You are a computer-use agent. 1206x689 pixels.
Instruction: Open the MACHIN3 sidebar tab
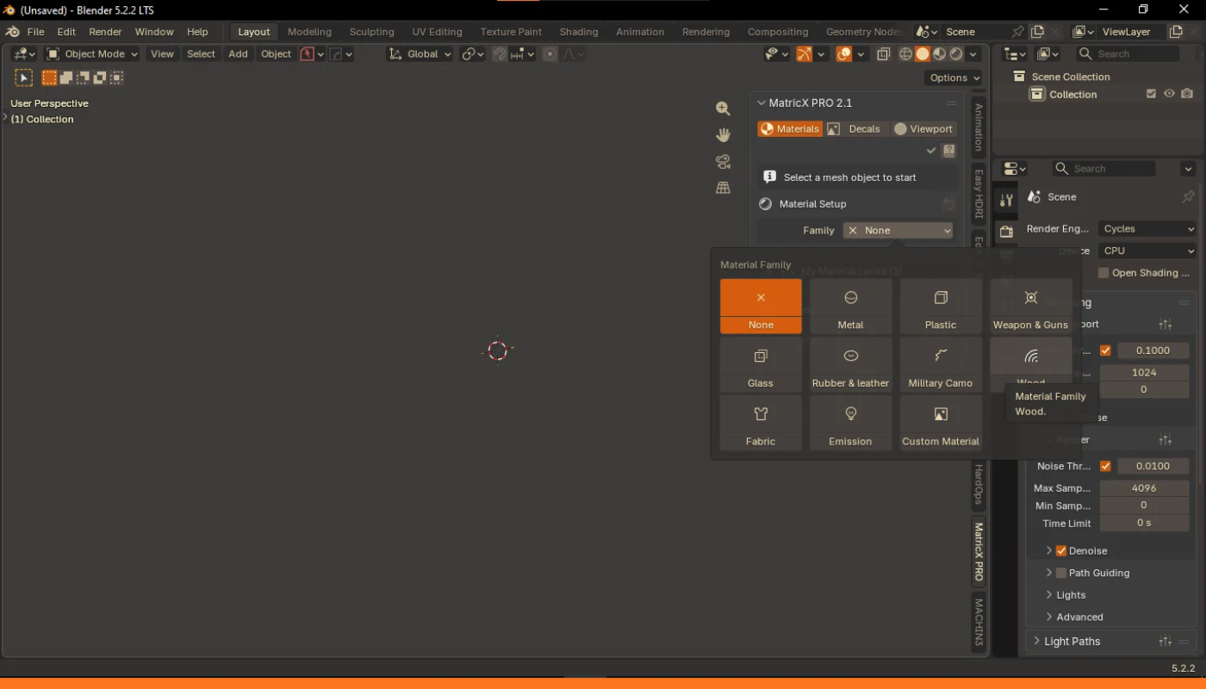click(979, 622)
